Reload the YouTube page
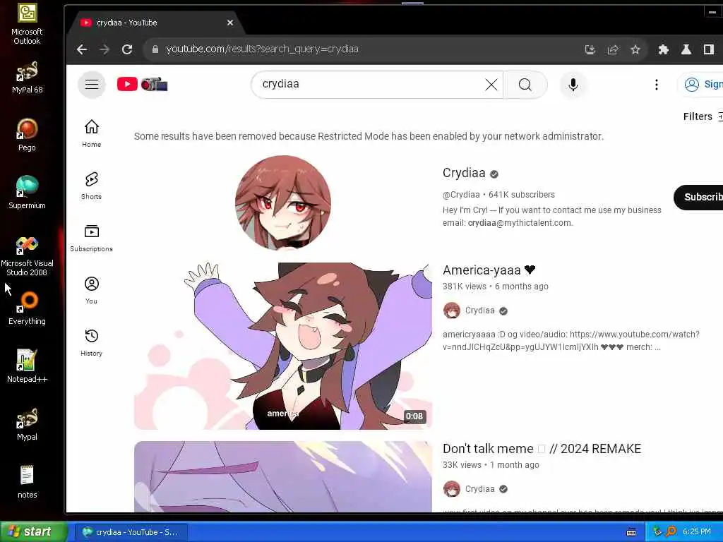Image resolution: width=723 pixels, height=542 pixels. (x=127, y=49)
